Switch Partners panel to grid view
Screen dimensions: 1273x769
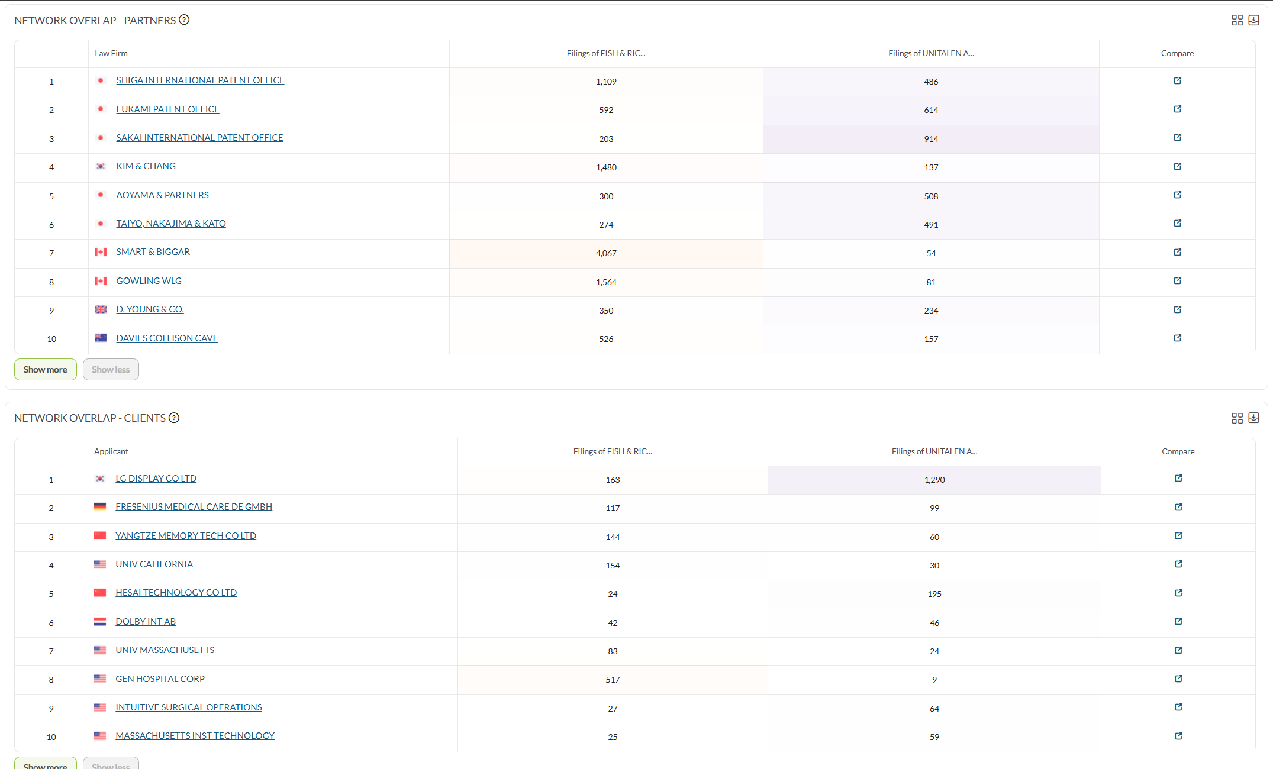1237,21
